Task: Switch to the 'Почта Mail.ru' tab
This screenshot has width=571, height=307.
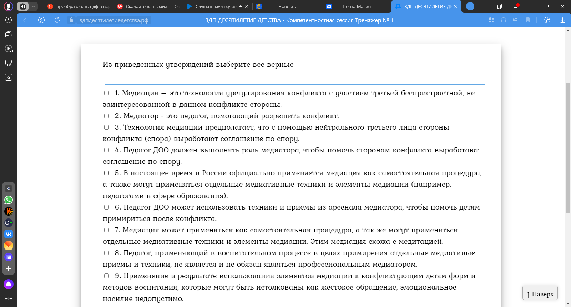Action: 356,6
